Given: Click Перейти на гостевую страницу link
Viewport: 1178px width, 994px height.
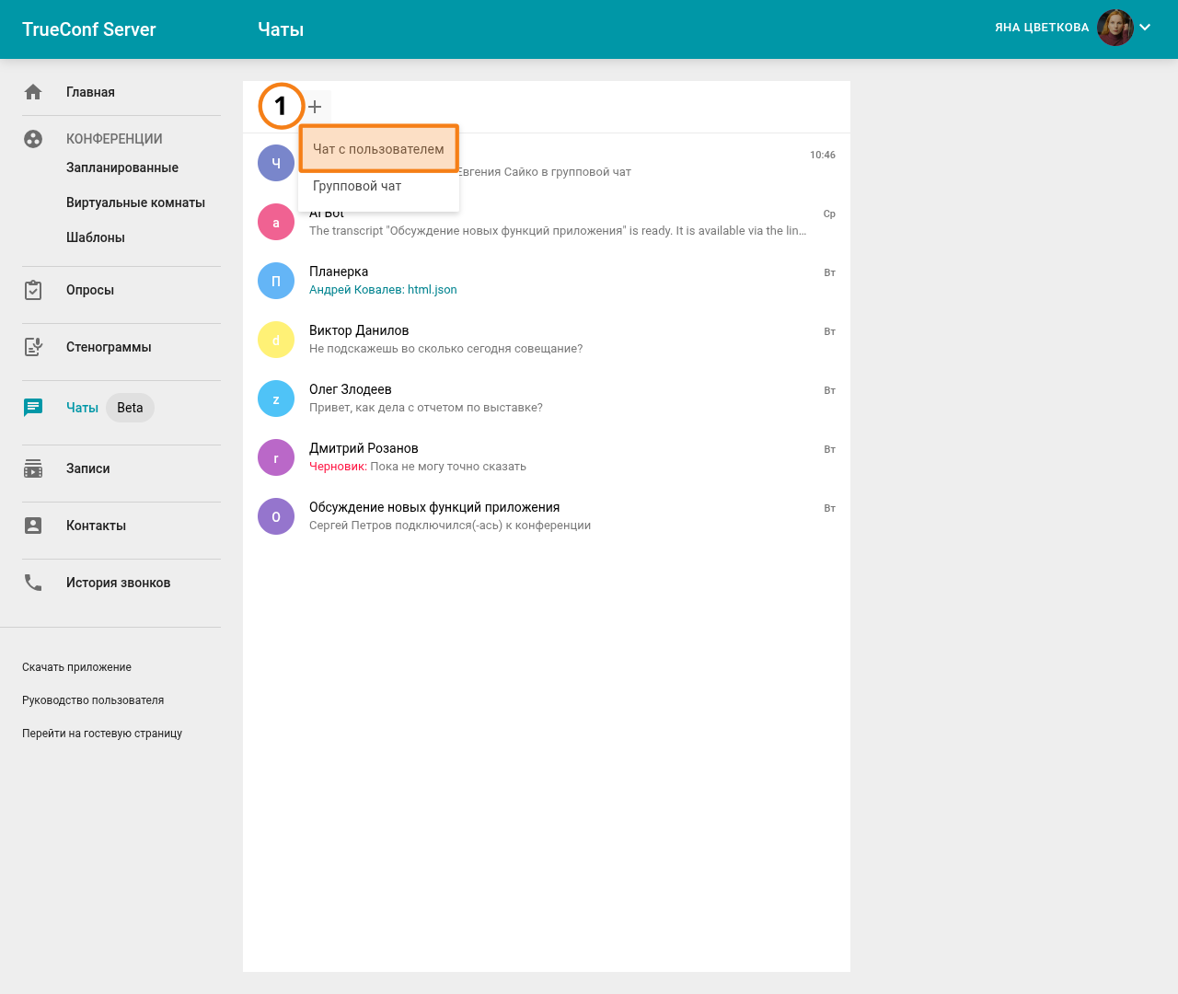Looking at the screenshot, I should tap(102, 734).
